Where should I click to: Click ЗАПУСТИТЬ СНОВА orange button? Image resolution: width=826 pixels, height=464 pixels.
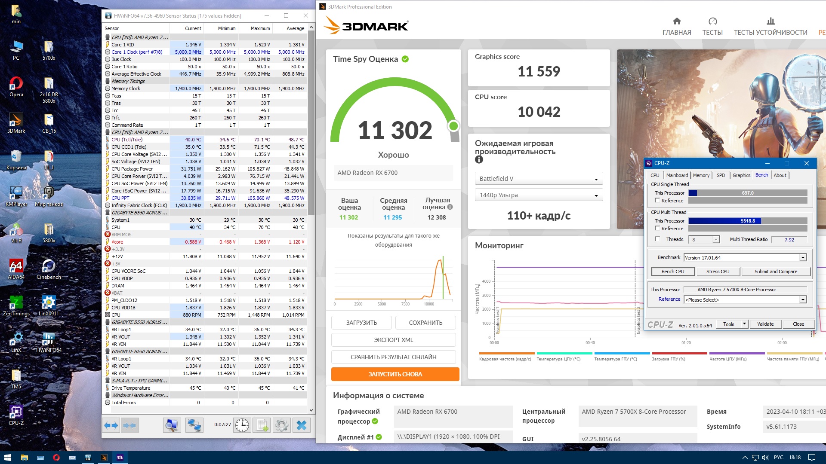click(x=395, y=374)
